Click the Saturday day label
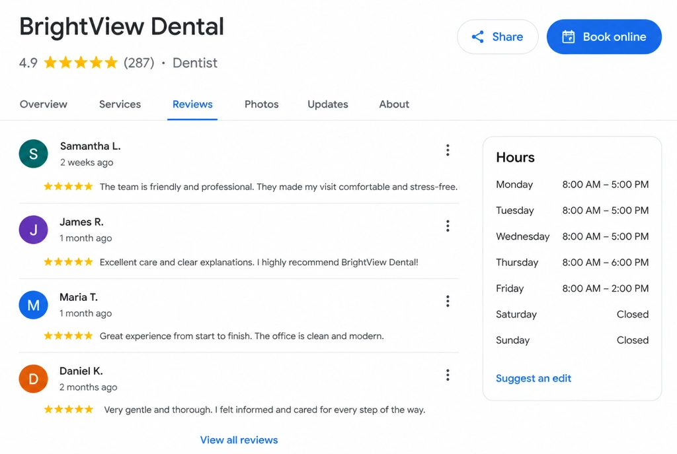 click(516, 314)
